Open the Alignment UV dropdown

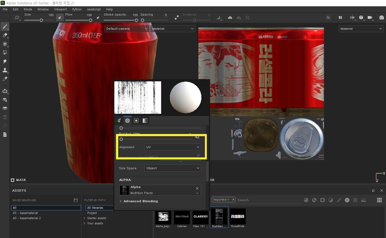pyautogui.click(x=173, y=147)
